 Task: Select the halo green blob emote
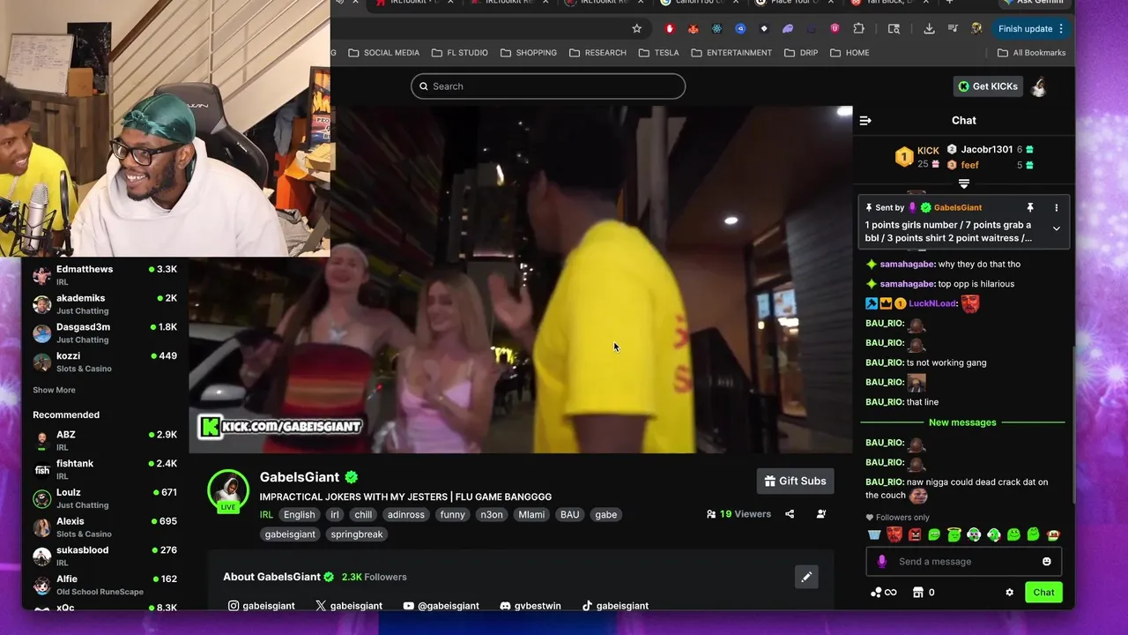coord(954,534)
